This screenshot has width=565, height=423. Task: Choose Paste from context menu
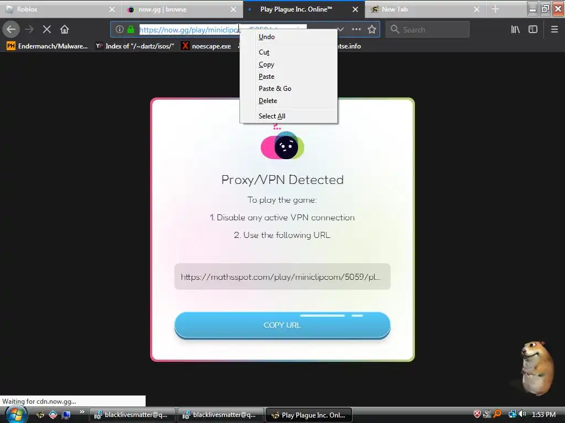point(289,77)
